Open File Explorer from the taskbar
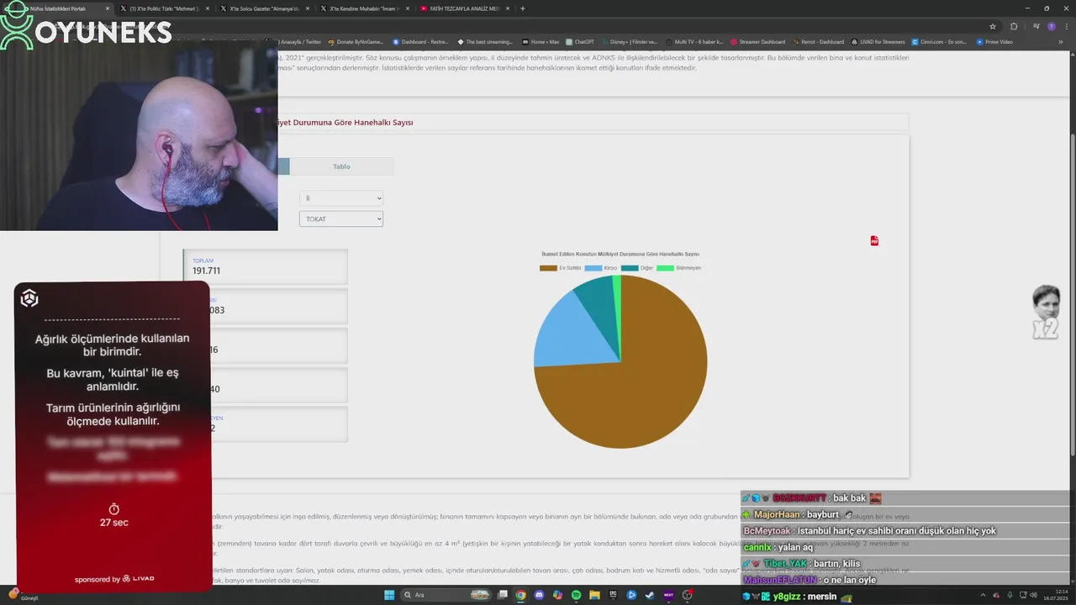This screenshot has width=1076, height=605. [594, 595]
